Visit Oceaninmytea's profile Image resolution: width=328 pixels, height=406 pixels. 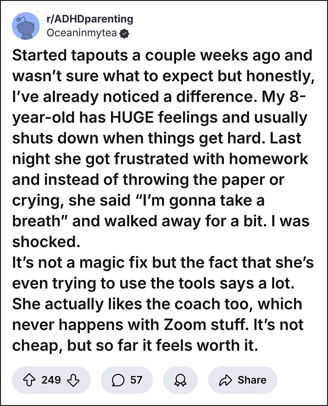point(82,33)
